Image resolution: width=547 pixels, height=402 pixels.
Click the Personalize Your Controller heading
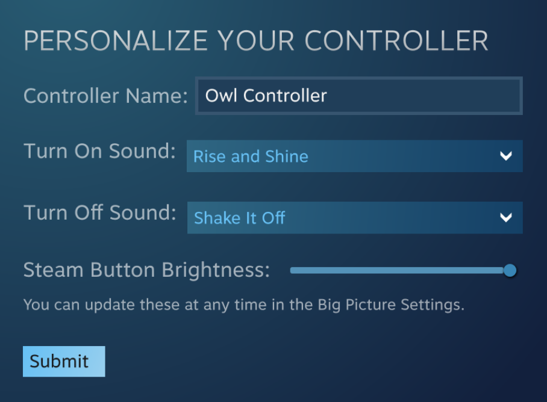(255, 41)
